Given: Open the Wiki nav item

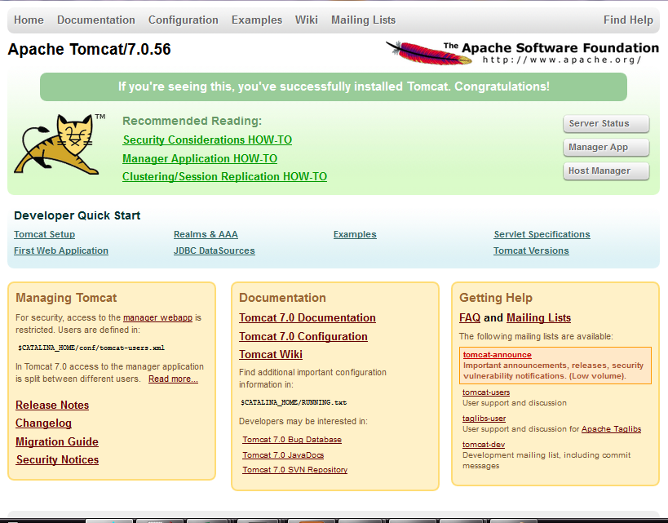Looking at the screenshot, I should [307, 20].
